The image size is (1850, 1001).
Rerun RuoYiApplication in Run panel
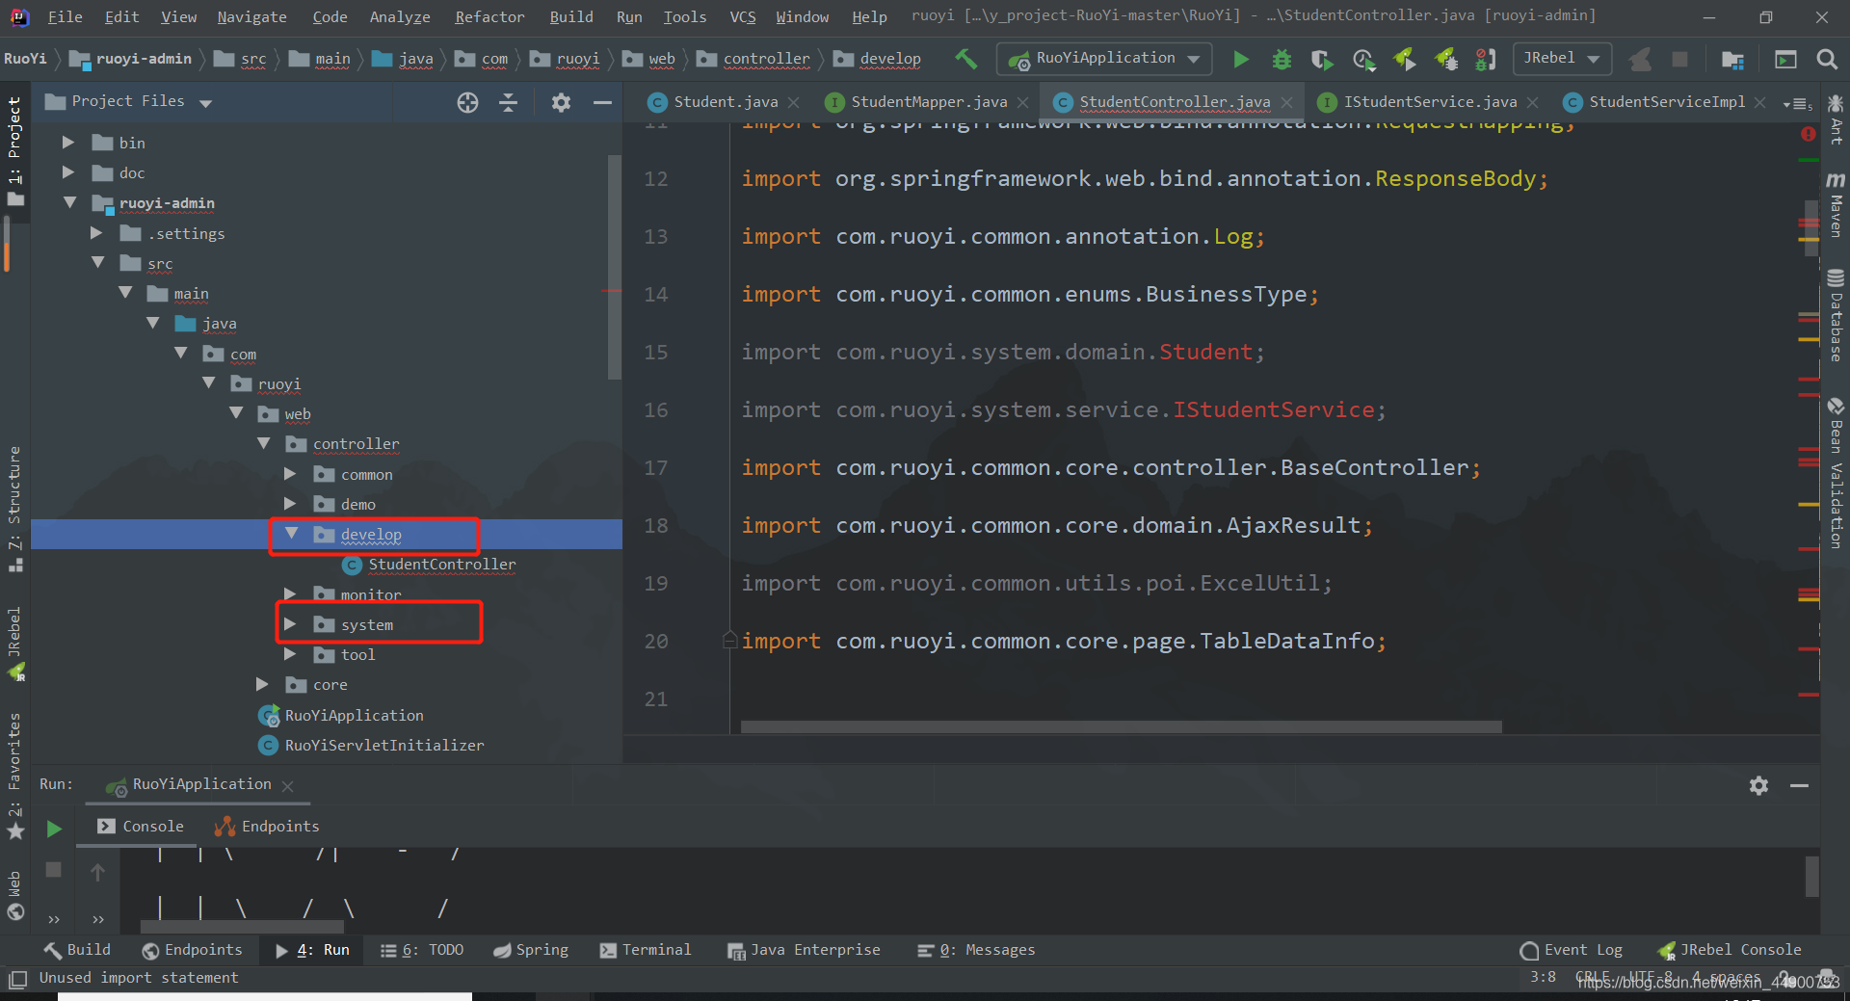(54, 829)
